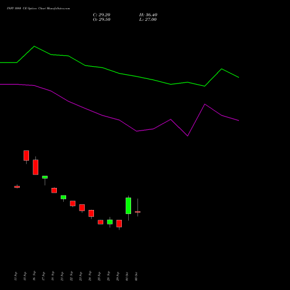
Task: Select the 22 Sep date label
Action: pos(71,276)
